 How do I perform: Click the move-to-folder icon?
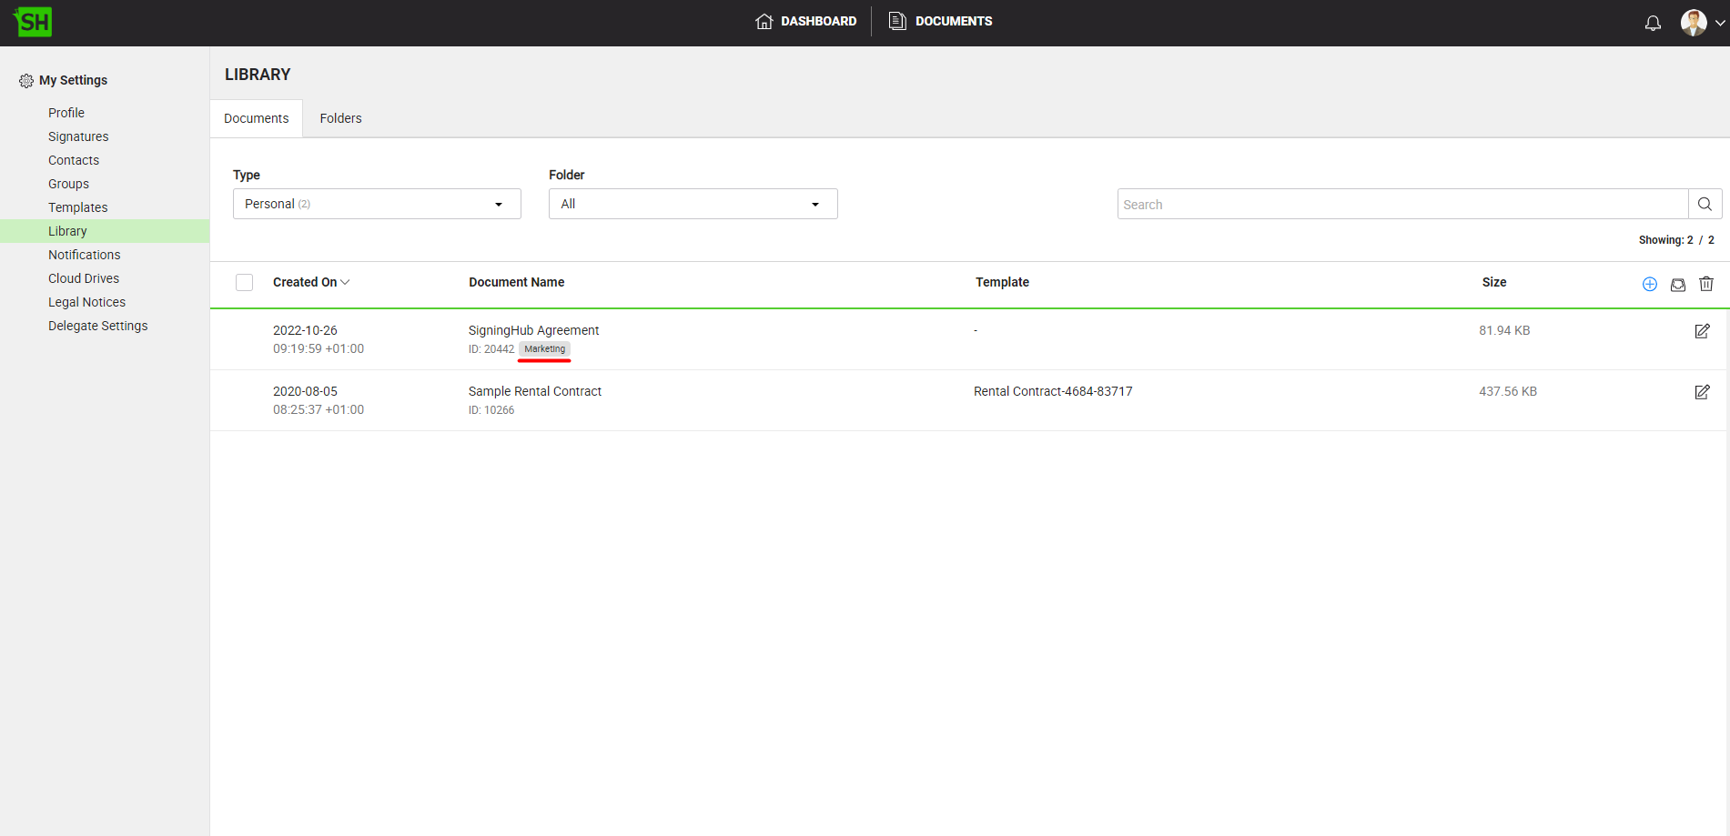[x=1677, y=284]
